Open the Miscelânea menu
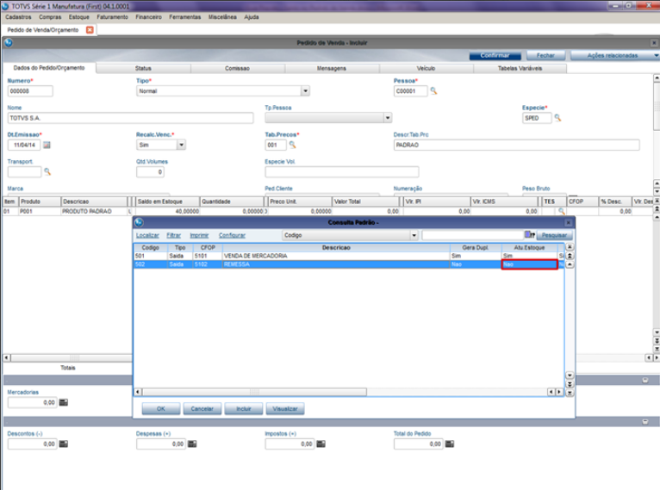The width and height of the screenshot is (660, 490). [x=222, y=17]
